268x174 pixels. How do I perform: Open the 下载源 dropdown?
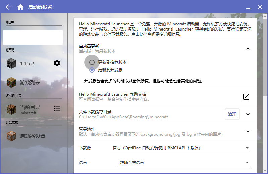click(x=181, y=148)
